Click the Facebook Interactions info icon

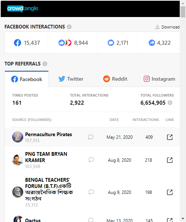coord(69,27)
